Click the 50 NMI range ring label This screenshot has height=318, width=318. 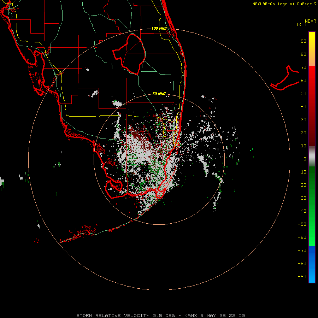159,94
